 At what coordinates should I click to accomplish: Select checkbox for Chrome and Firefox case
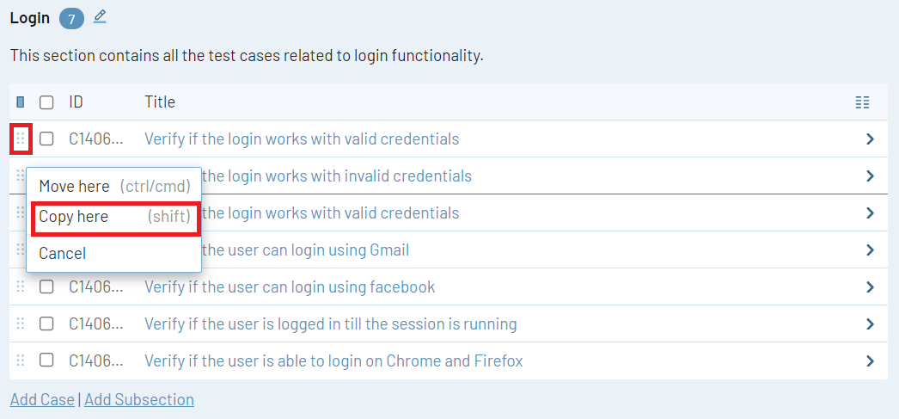tap(46, 360)
